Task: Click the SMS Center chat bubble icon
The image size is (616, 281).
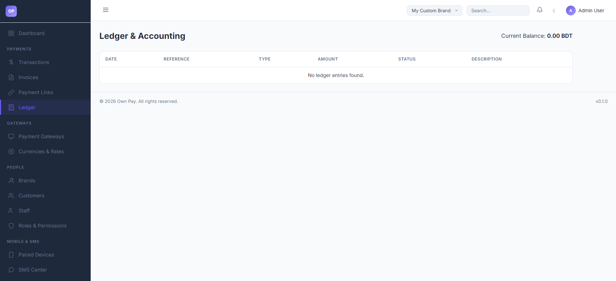Action: [11, 270]
